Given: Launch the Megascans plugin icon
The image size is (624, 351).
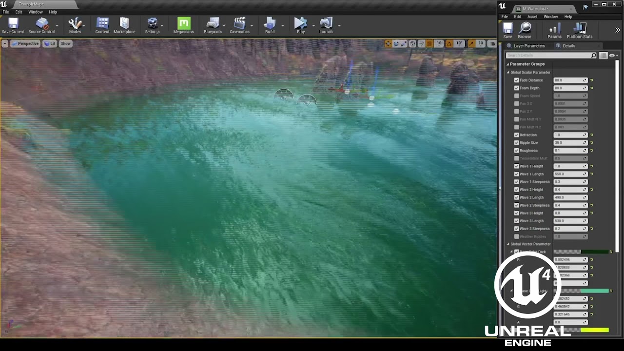Looking at the screenshot, I should pyautogui.click(x=184, y=26).
